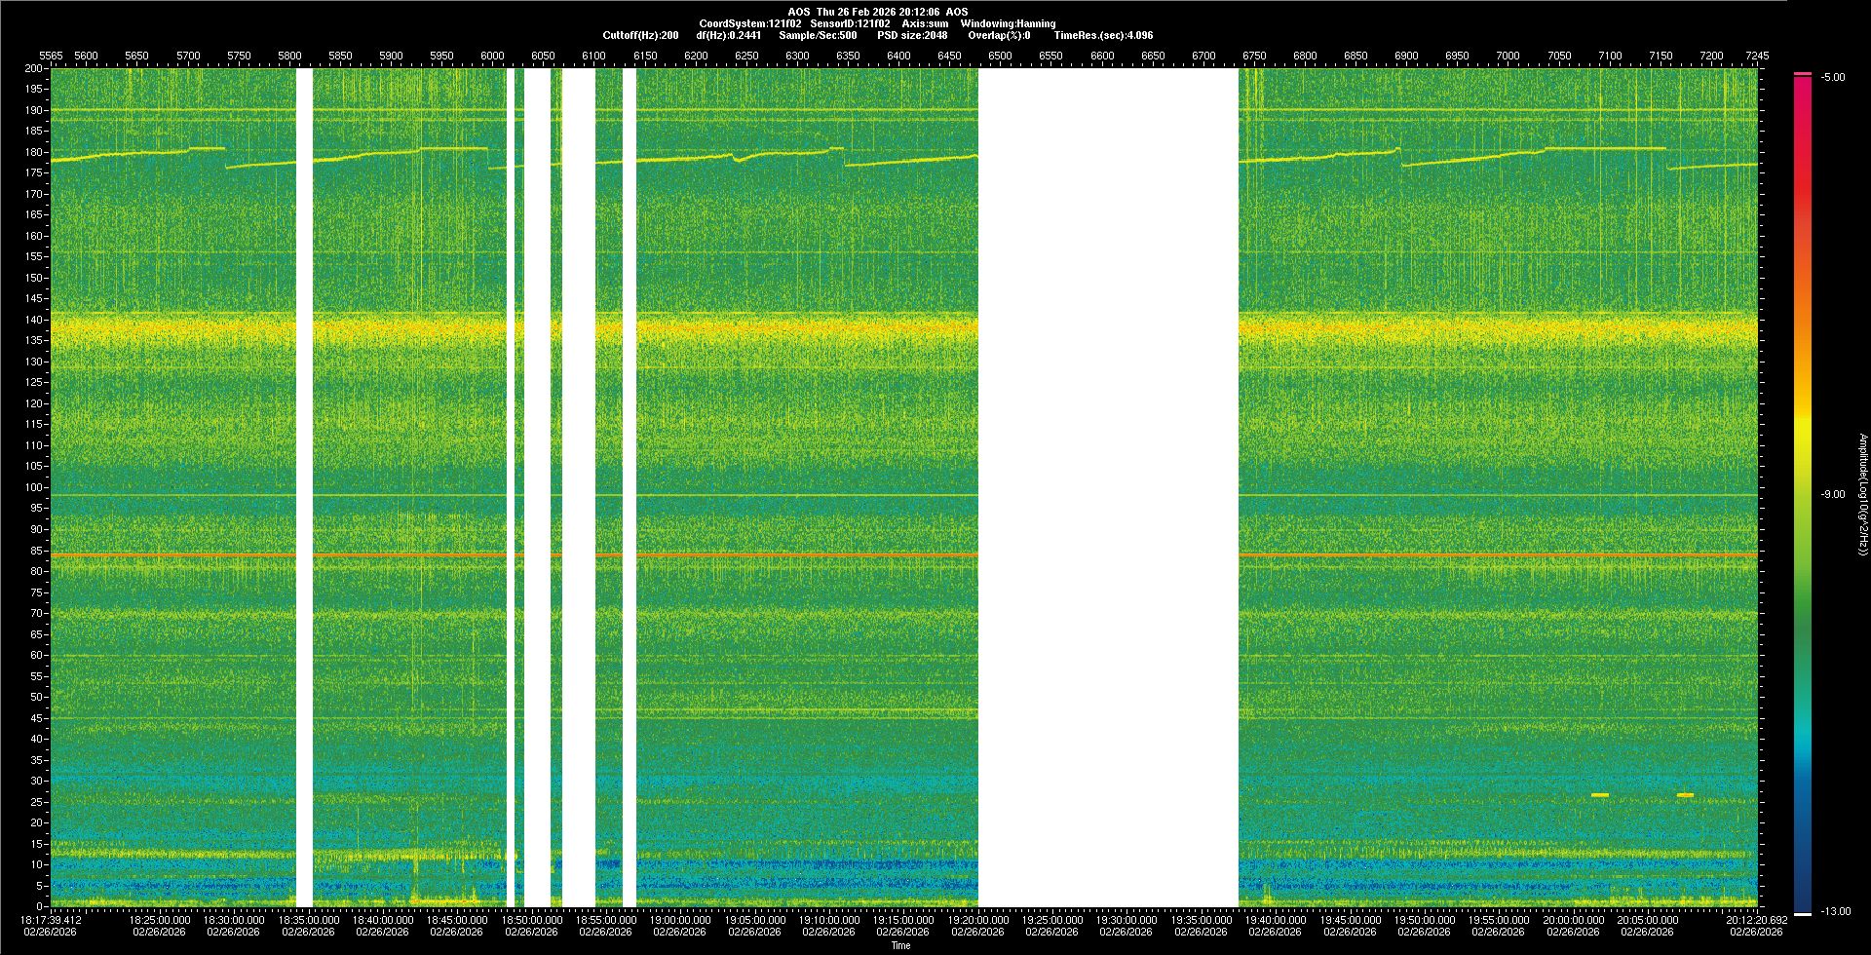Select the 18:25:00.000 time tick label

[160, 920]
